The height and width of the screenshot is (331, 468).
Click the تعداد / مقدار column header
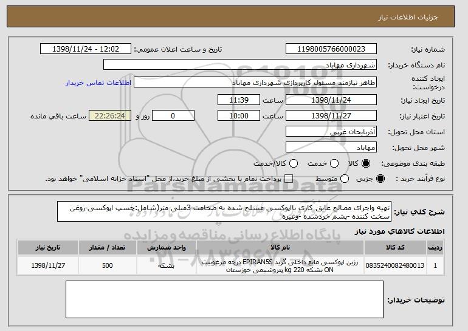click(x=107, y=248)
